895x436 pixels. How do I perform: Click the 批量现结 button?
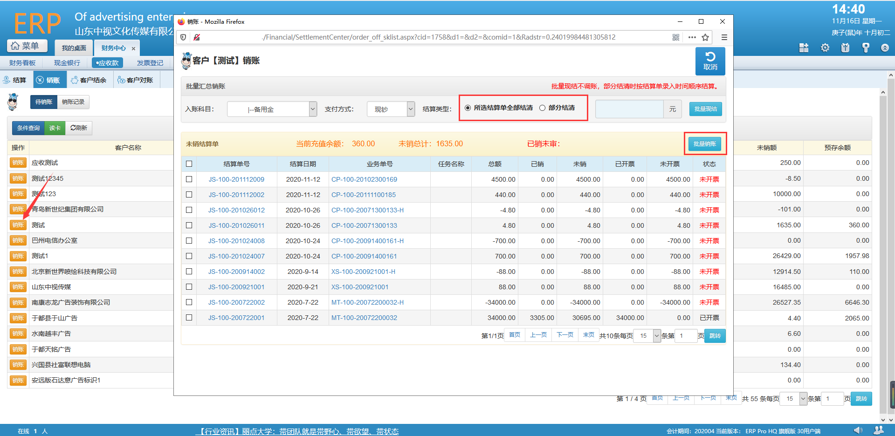(705, 109)
